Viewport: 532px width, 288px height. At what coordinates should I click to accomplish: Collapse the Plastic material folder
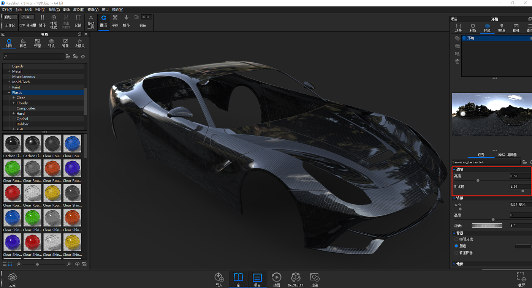[9, 93]
